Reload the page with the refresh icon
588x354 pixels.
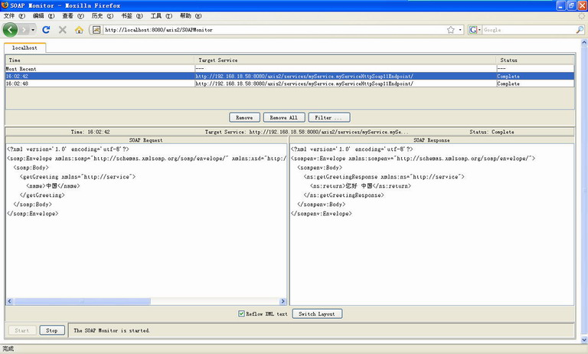pyautogui.click(x=46, y=30)
